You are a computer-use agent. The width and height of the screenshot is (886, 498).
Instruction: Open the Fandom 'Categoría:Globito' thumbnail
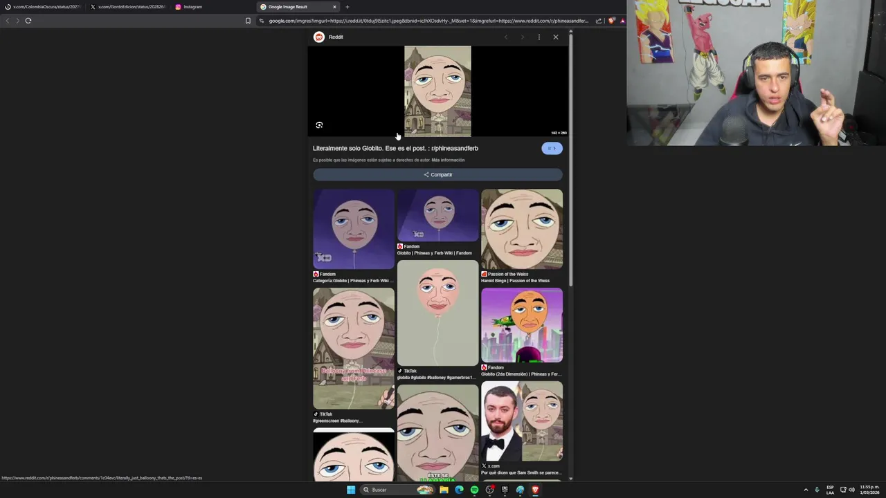(x=354, y=229)
